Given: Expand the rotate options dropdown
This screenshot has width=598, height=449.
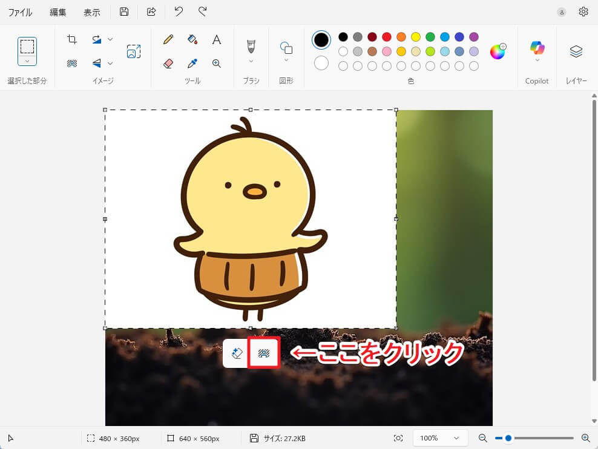Looking at the screenshot, I should tap(110, 39).
